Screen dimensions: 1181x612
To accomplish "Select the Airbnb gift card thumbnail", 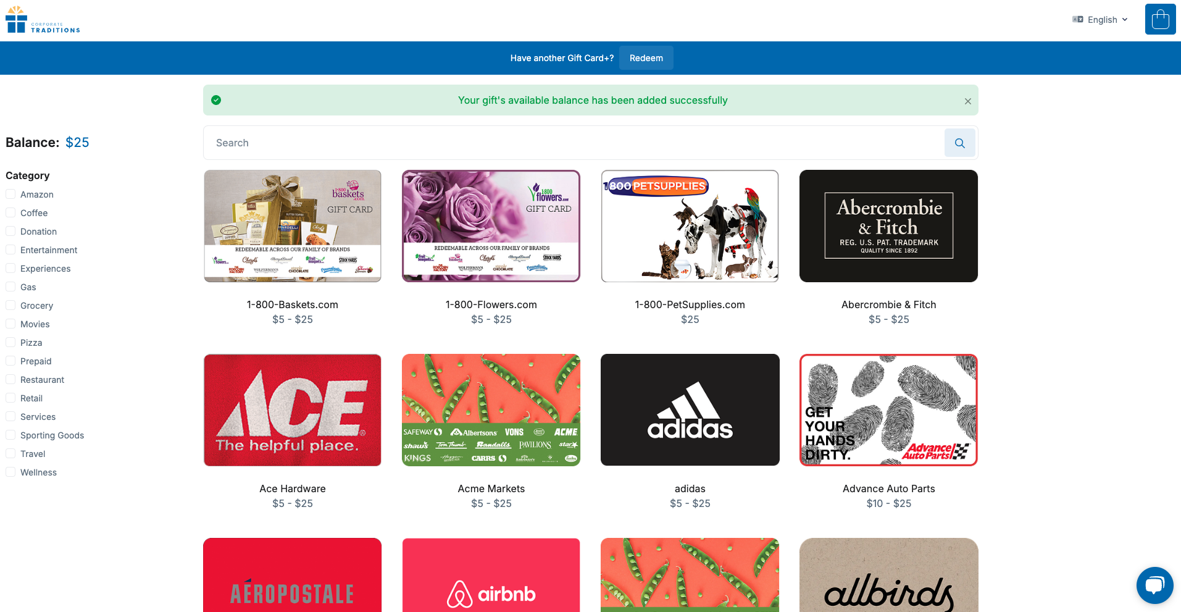I will (491, 575).
